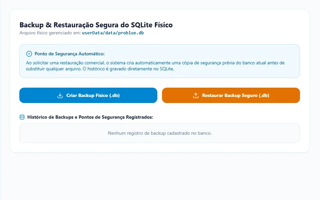Click the check-circle icon beside Ponto de Segurança
The image size is (320, 200).
pos(29,54)
